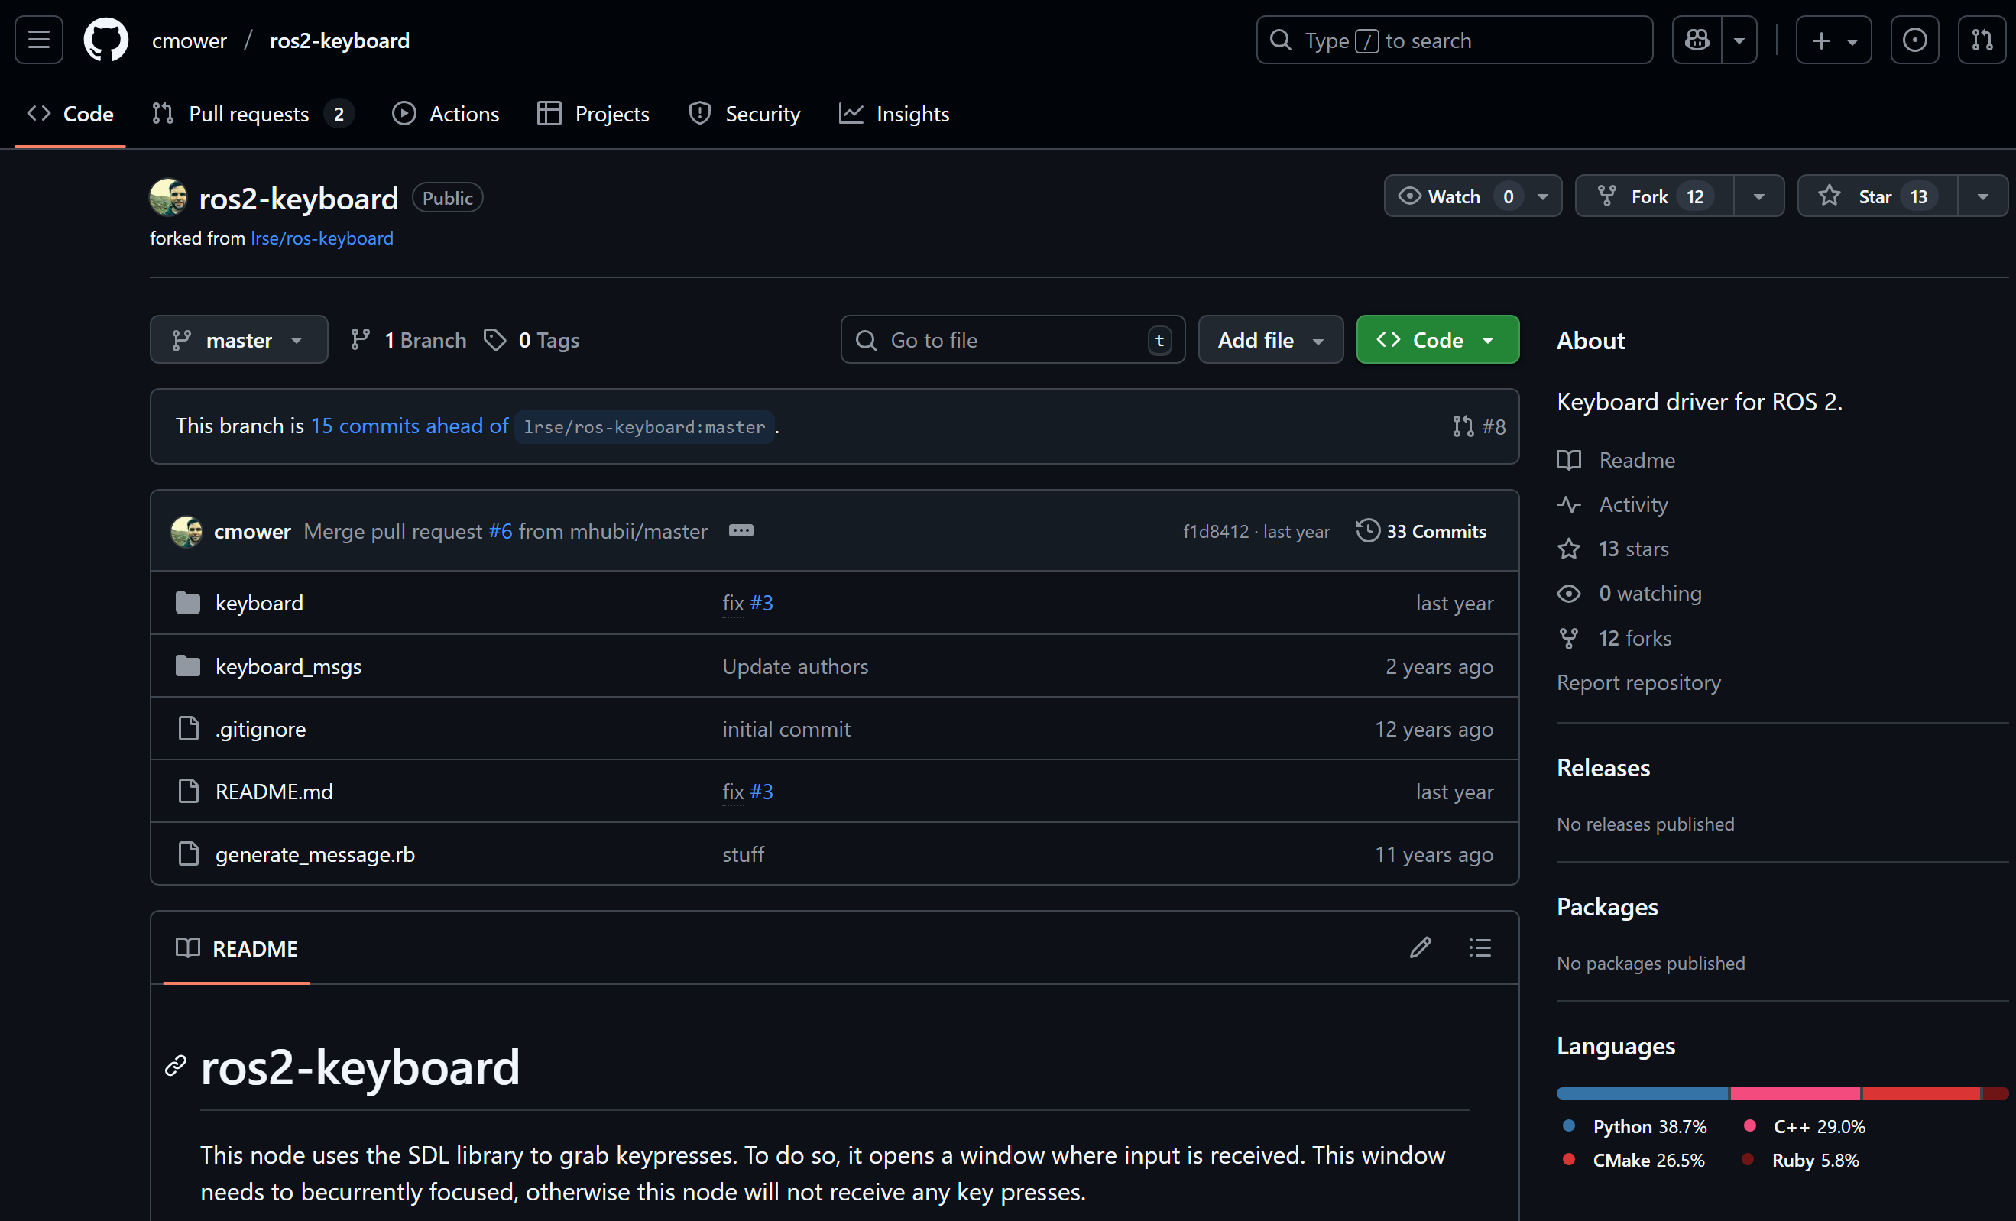Open the README.md file name

pos(274,791)
